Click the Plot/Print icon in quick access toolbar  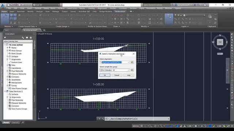19,5
